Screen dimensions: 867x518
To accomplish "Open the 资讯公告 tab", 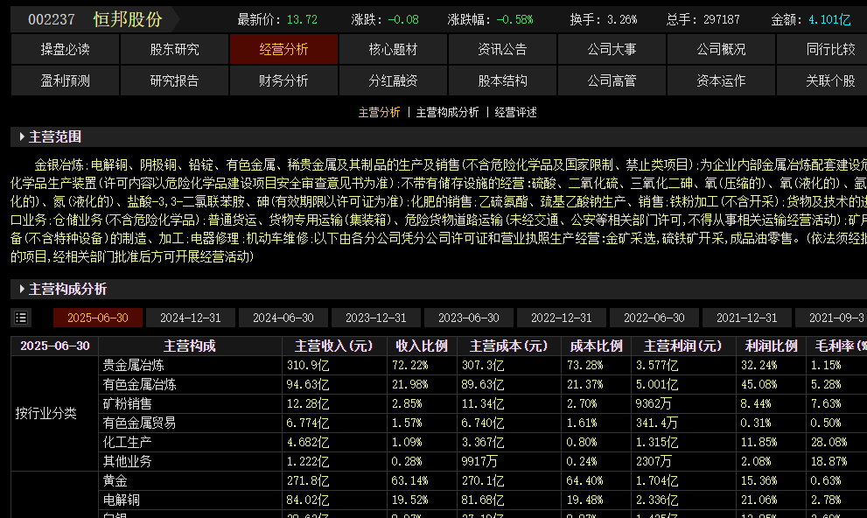I will coord(503,49).
